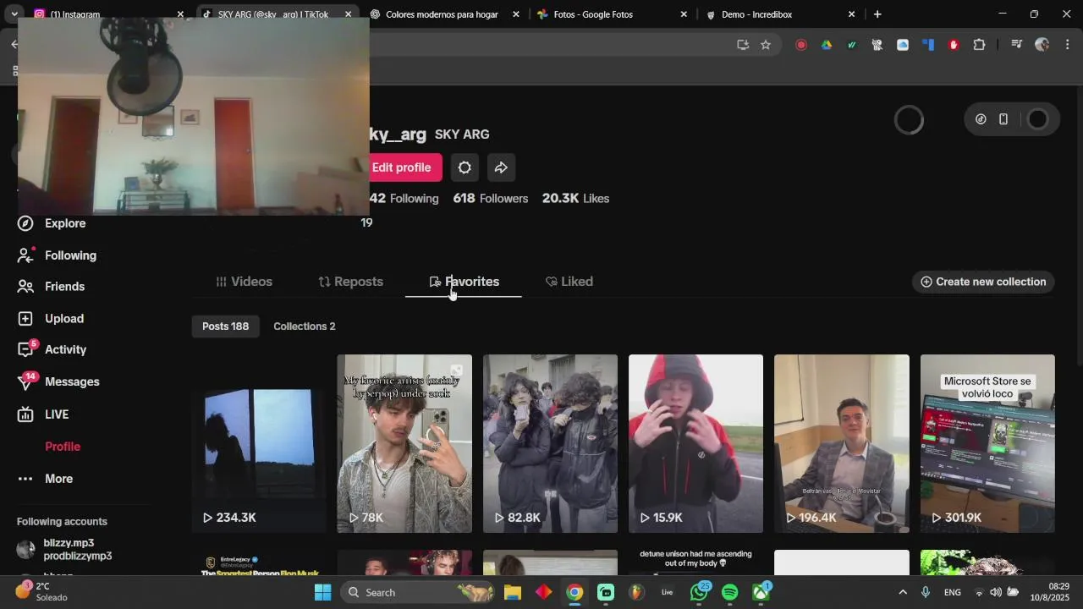The height and width of the screenshot is (609, 1083).
Task: Open the video with 196.4K views
Action: click(842, 443)
